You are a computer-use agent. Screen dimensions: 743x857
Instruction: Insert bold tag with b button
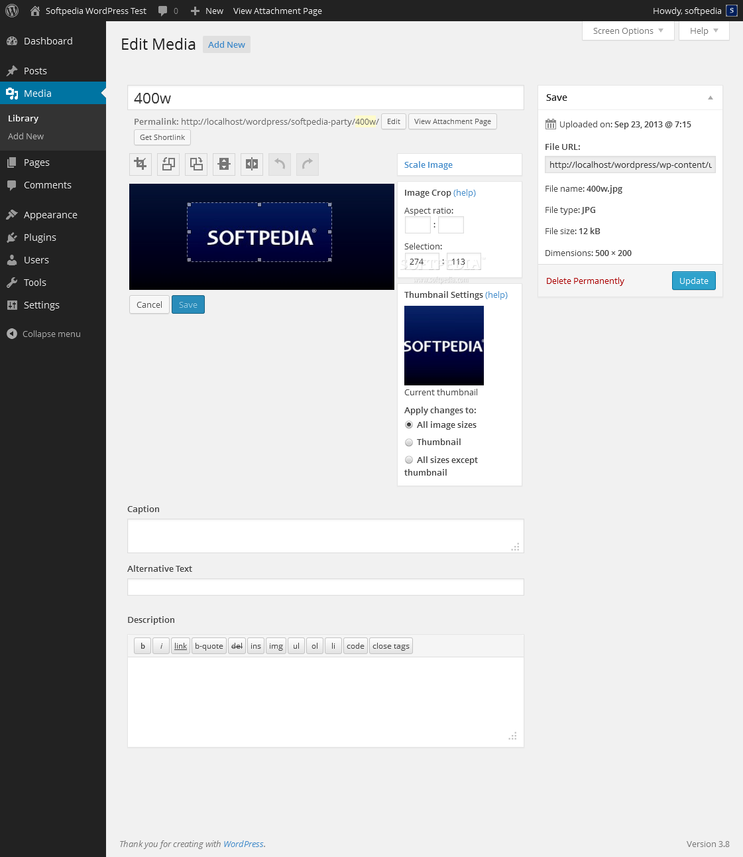[x=143, y=646]
